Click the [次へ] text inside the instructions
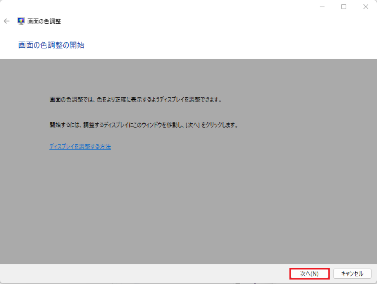Image resolution: width=377 pixels, height=284 pixels. click(x=193, y=125)
